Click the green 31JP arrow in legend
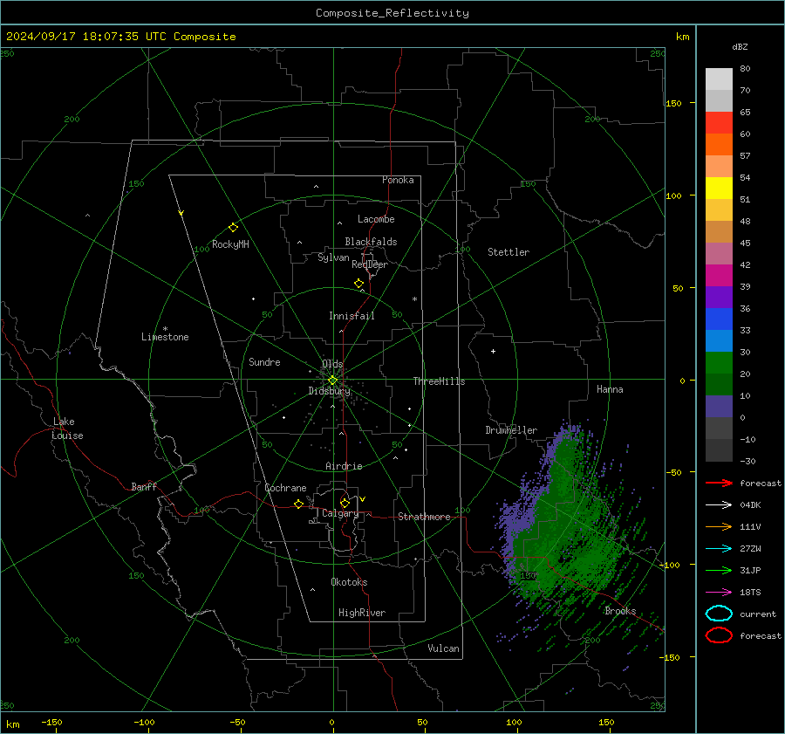This screenshot has height=734, width=785. [719, 570]
